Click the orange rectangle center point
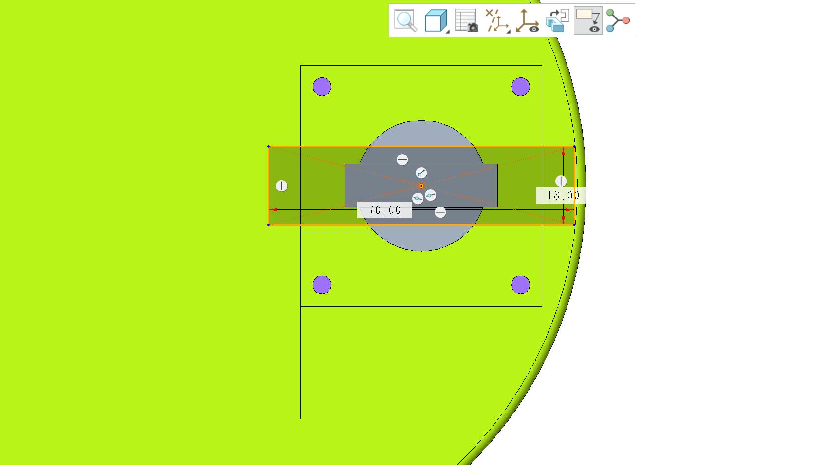The height and width of the screenshot is (465, 823). pos(421,186)
